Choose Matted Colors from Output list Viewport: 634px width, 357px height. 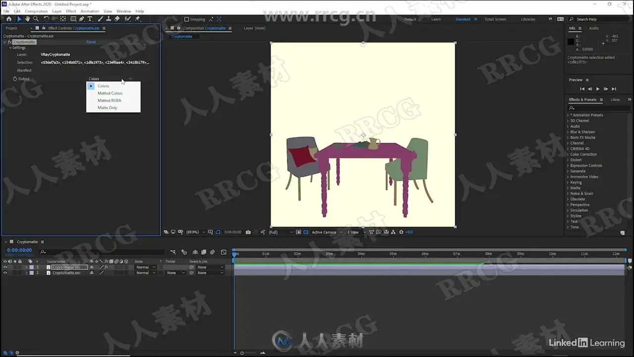(110, 93)
